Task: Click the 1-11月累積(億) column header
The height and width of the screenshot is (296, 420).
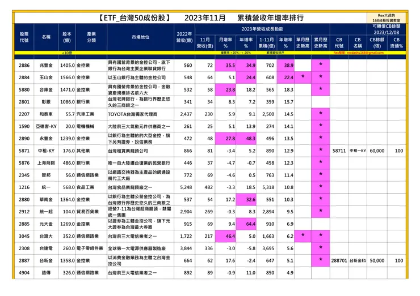Action: pos(267,43)
